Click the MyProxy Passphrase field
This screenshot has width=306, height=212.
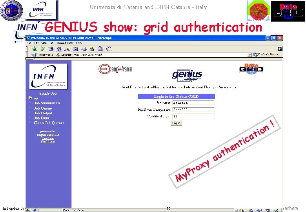coord(193,109)
